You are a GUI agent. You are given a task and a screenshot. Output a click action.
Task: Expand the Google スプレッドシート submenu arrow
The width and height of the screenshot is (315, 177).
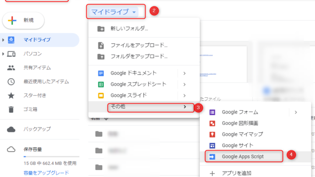click(185, 85)
